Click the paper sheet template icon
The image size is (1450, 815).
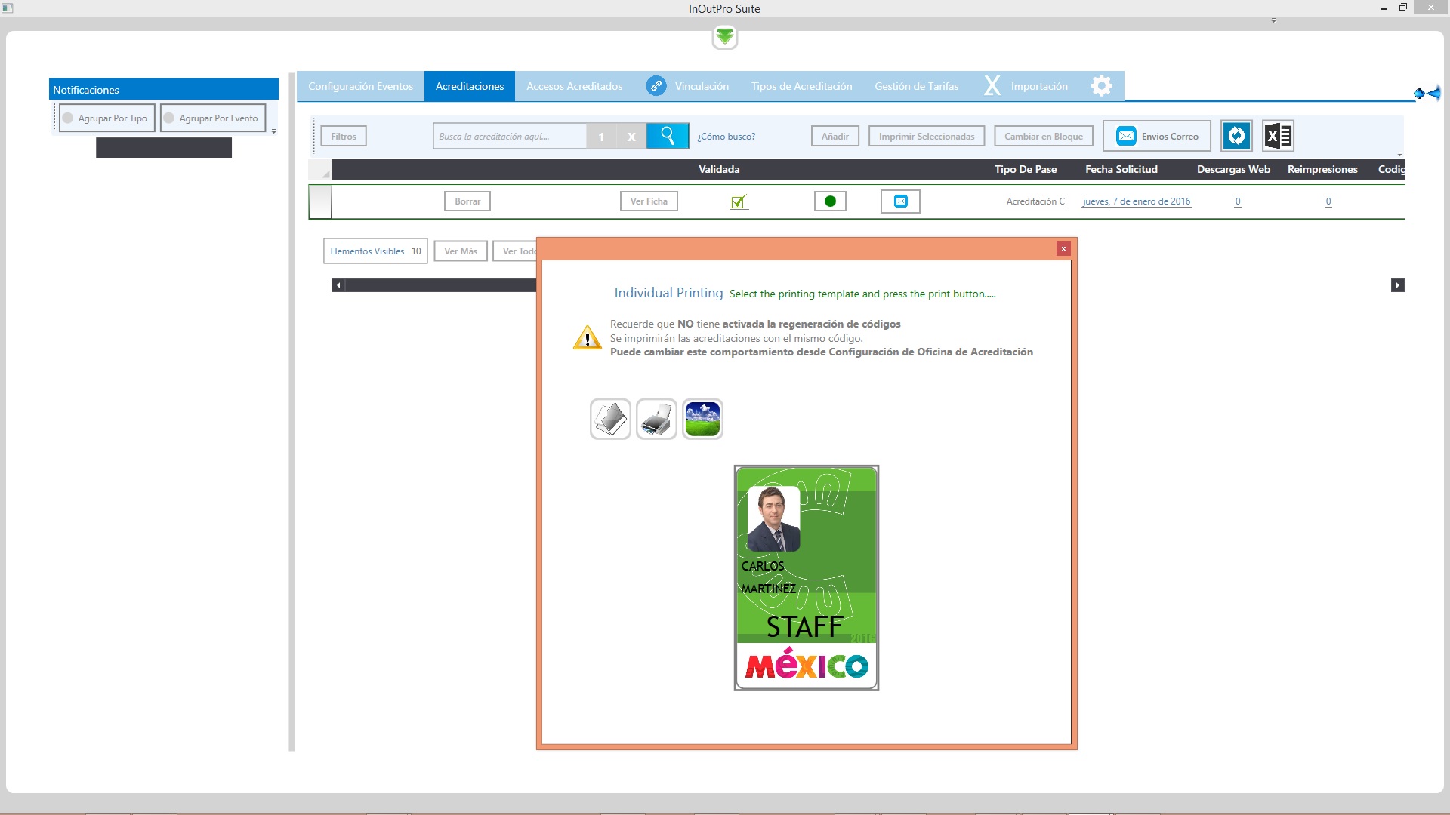(x=610, y=419)
